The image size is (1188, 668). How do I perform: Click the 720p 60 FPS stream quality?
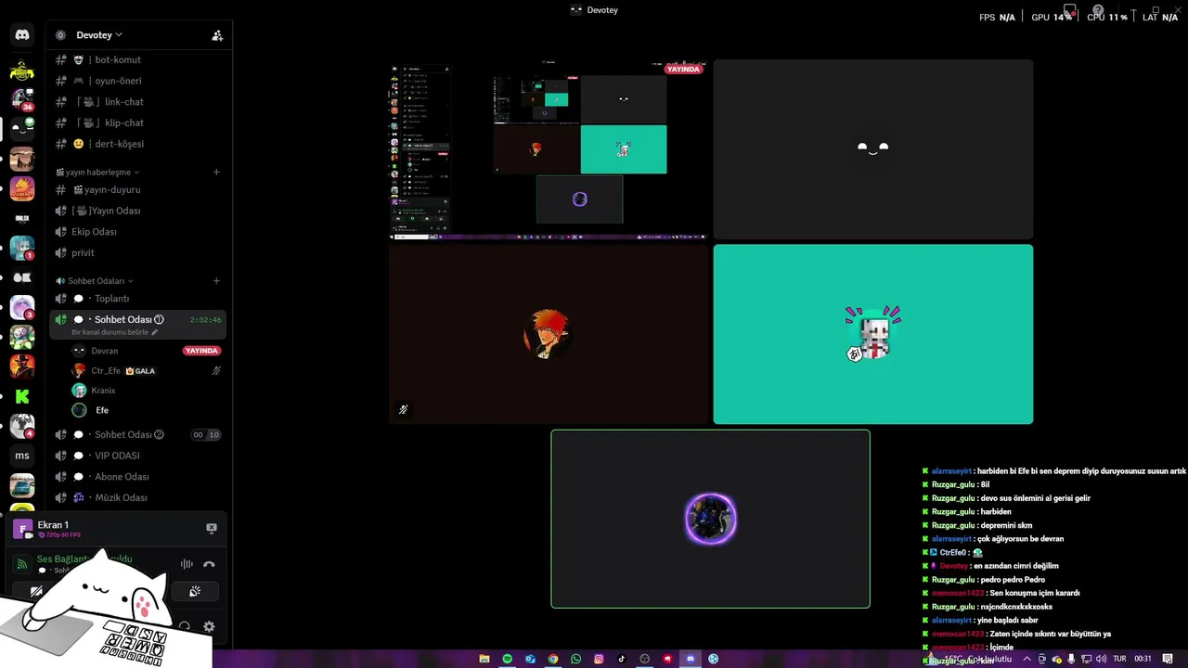point(59,535)
